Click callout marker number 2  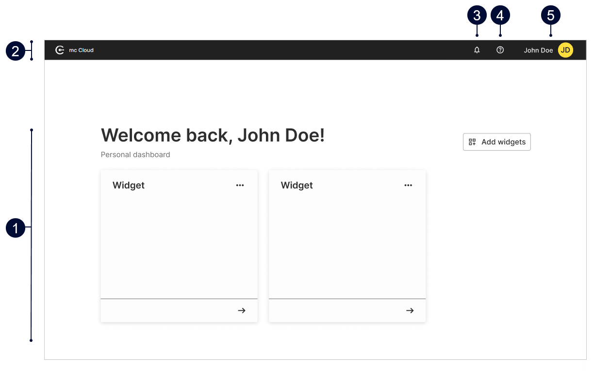point(16,51)
